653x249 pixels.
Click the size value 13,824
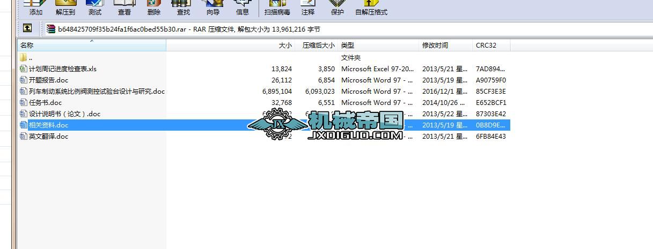[x=282, y=69]
